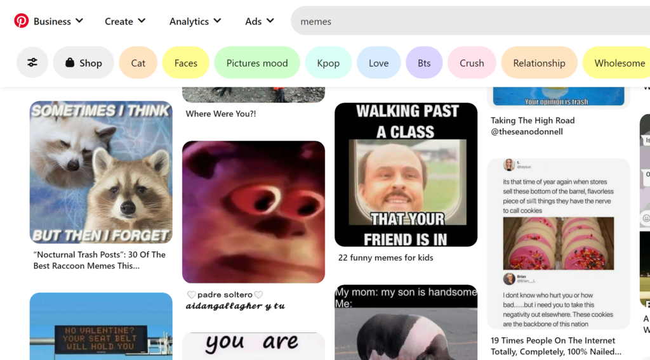Open the Walking Past A Class meme
The height and width of the screenshot is (360, 650).
tap(406, 174)
